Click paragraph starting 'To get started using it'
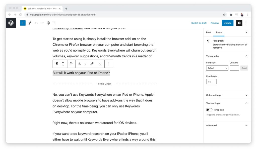Viewport: 257px width, 150px height. point(105,47)
